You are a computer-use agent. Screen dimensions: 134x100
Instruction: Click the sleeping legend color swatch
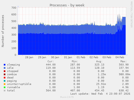pos(5,65)
